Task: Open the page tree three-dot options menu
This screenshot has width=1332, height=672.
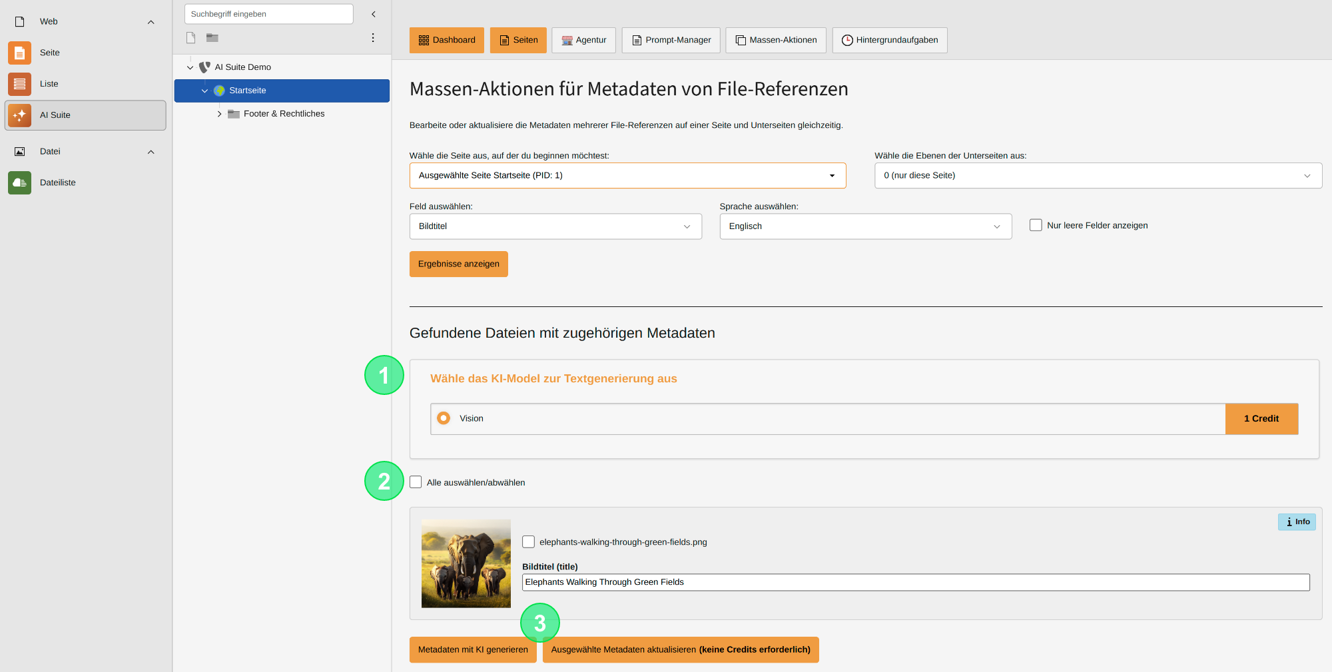Action: click(373, 38)
